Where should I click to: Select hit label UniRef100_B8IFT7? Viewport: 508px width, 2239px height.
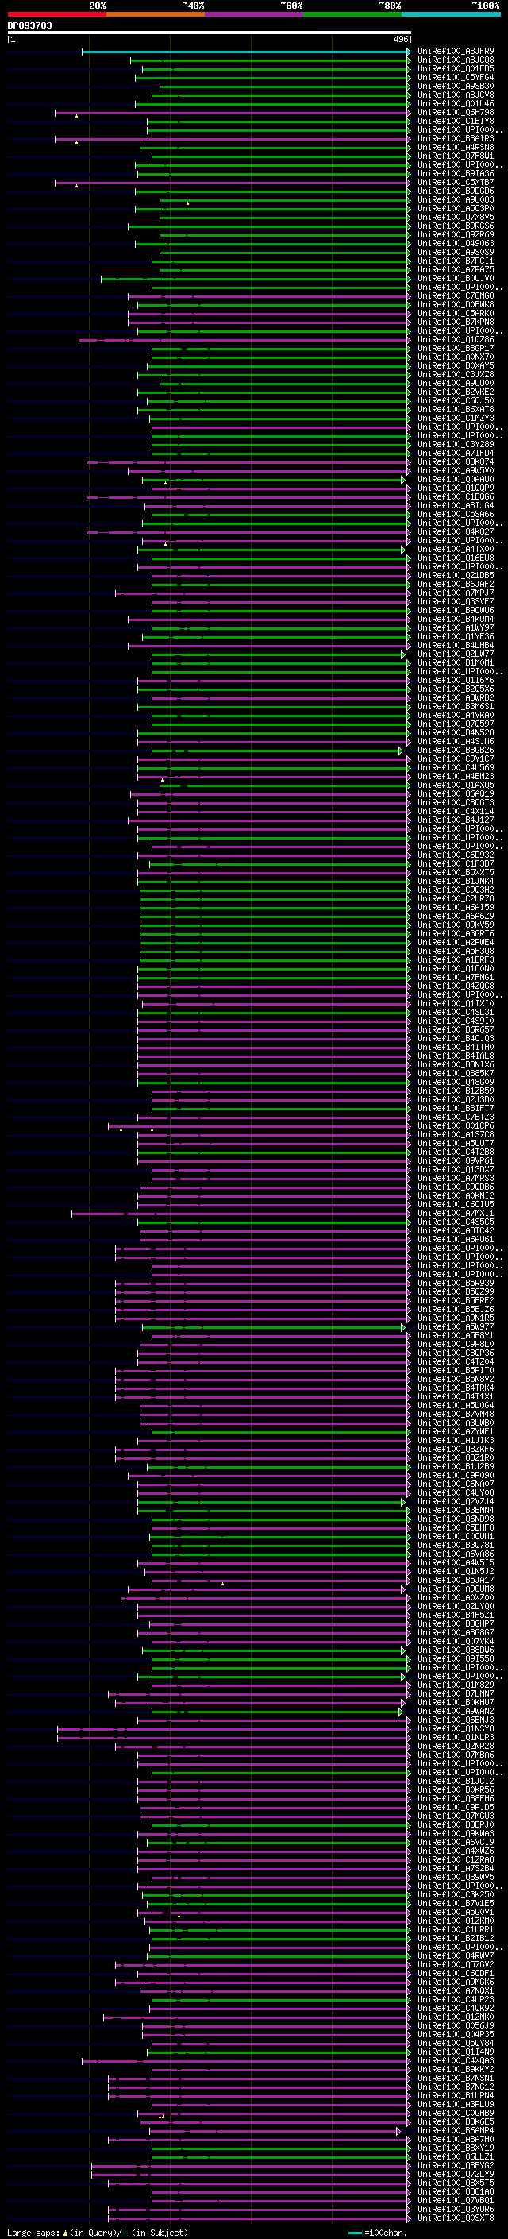[x=456, y=1108]
